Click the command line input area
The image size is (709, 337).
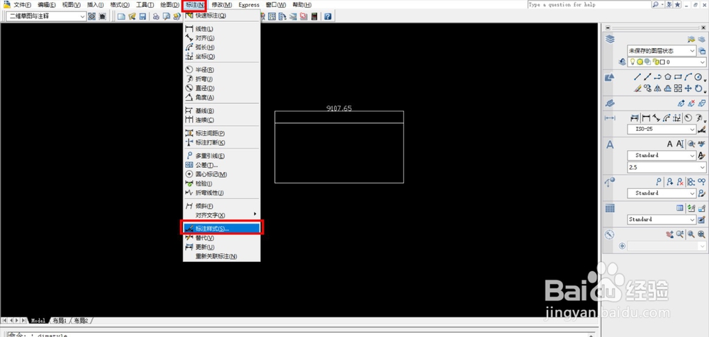click(x=298, y=335)
